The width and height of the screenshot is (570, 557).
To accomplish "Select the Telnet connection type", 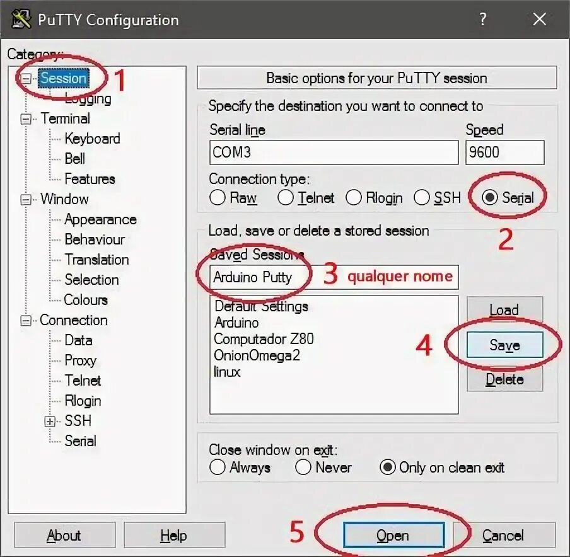I will pos(305,198).
